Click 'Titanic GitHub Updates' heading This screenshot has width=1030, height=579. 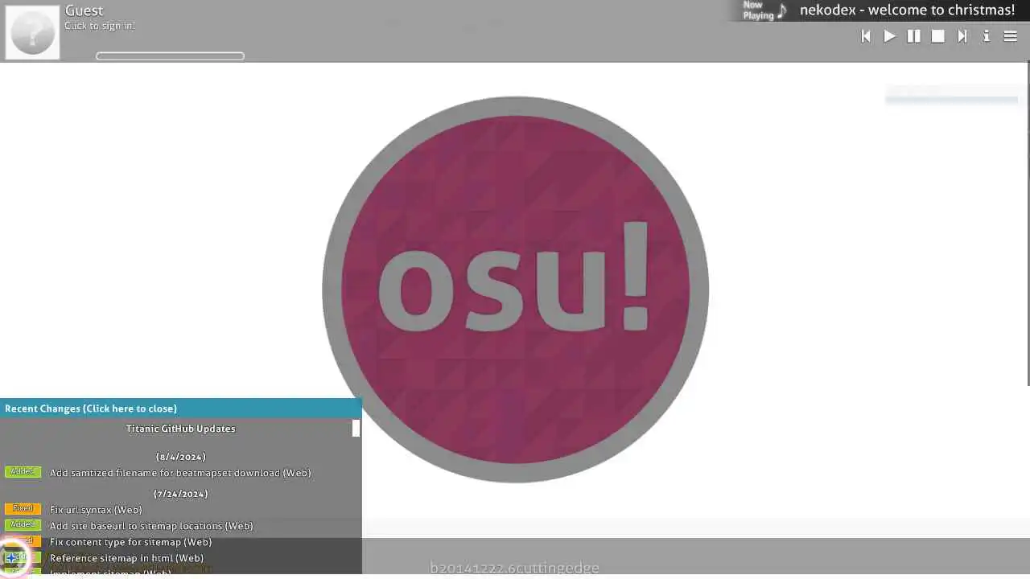181,429
